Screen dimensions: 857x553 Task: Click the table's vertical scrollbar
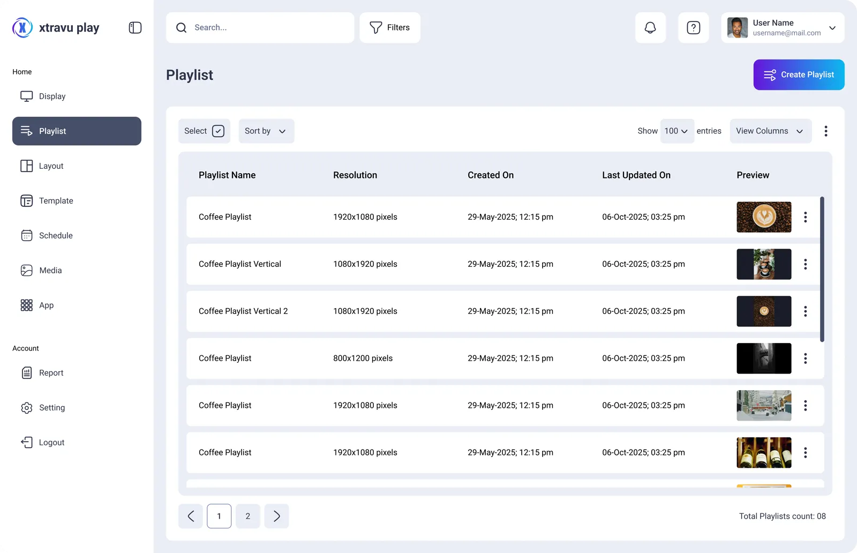coord(822,269)
